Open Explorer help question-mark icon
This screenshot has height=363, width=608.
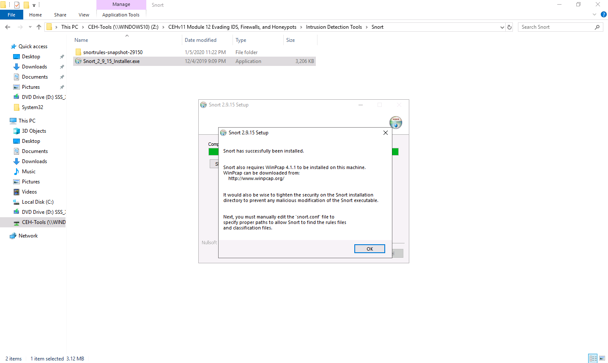click(x=604, y=14)
